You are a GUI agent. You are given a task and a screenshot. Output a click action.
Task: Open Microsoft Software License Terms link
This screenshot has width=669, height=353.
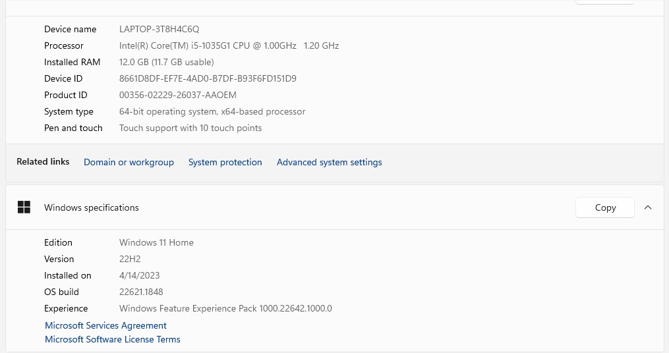pyautogui.click(x=112, y=339)
